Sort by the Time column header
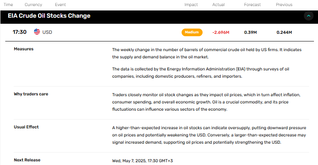 click(8, 5)
